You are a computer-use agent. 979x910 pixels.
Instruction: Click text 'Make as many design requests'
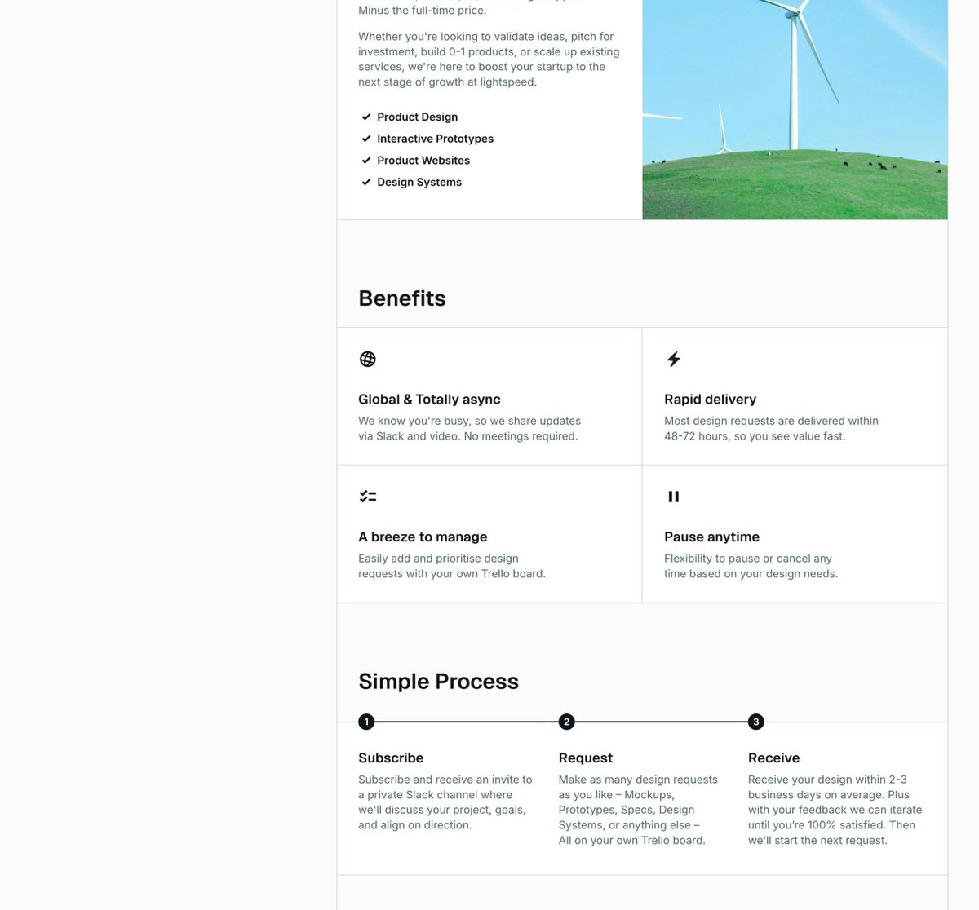tap(638, 780)
